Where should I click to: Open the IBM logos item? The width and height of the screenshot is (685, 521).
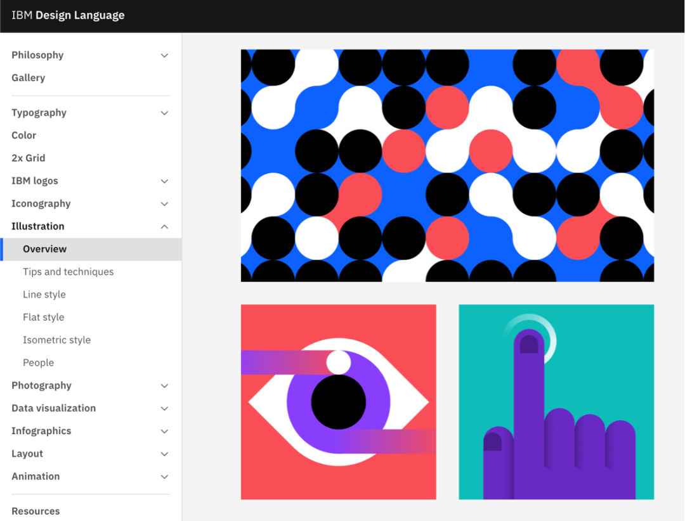35,181
